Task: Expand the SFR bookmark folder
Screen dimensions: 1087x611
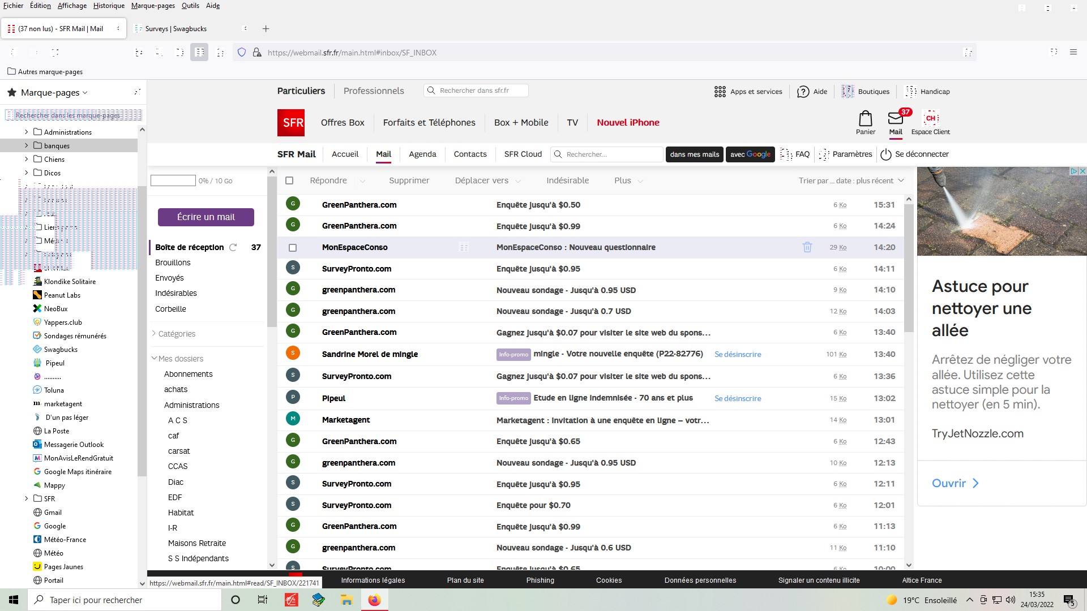Action: pyautogui.click(x=26, y=498)
